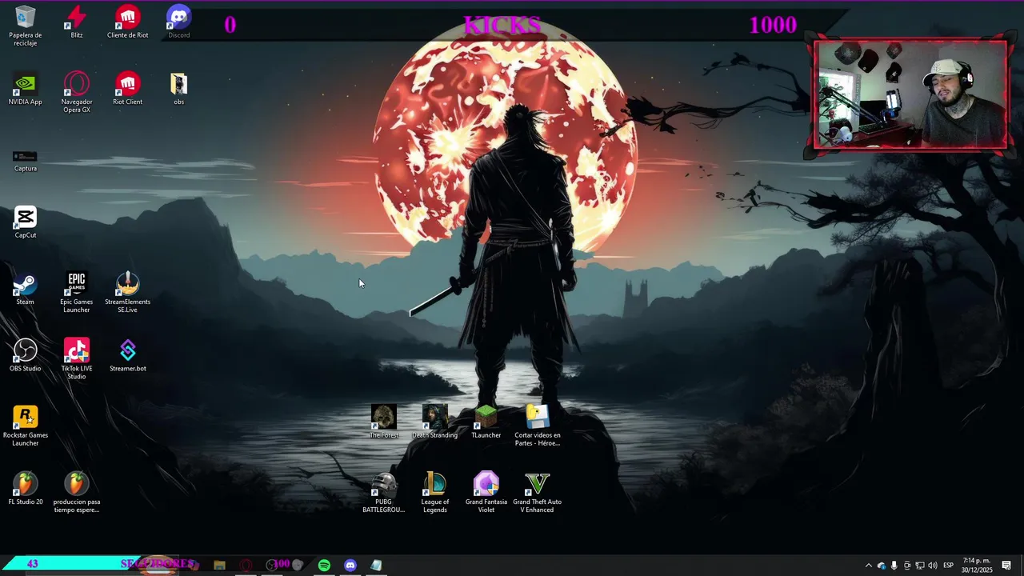Open Opera GX from the taskbar

(246, 565)
